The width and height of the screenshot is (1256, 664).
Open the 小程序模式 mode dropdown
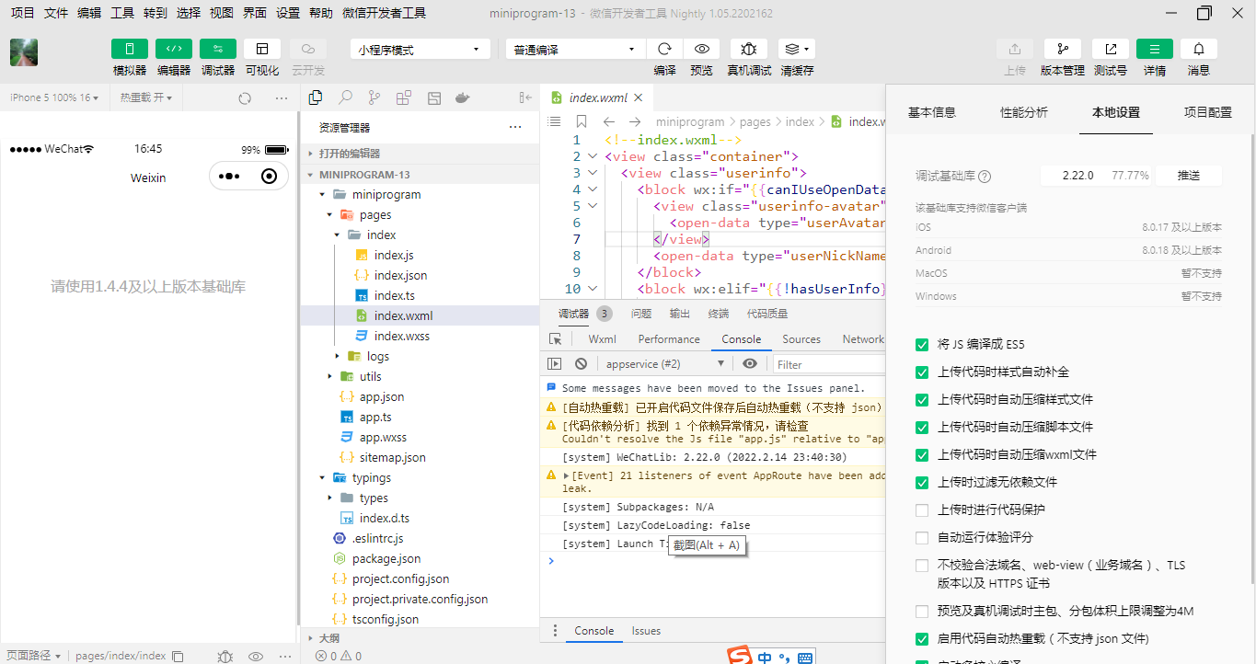[x=421, y=50]
